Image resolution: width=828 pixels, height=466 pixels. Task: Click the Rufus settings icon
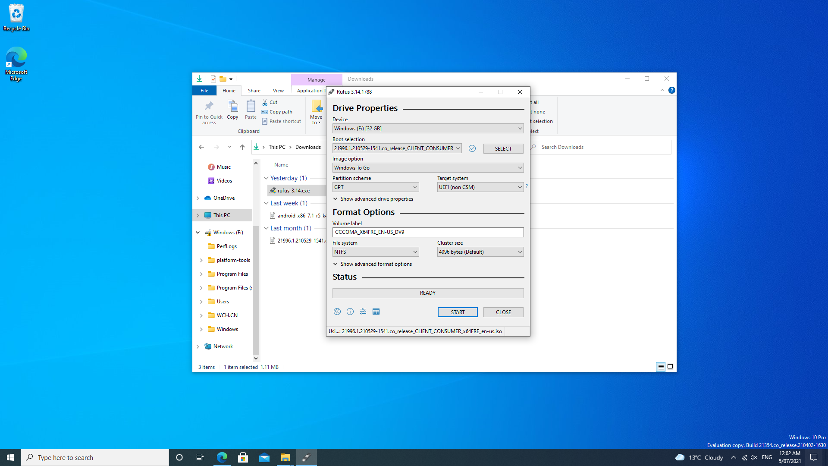(x=363, y=312)
